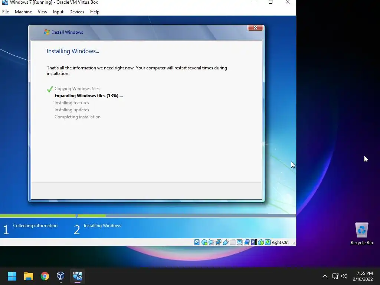Click the audio indicator in VirtualBox status bar
The width and height of the screenshot is (380, 285).
pos(211,242)
